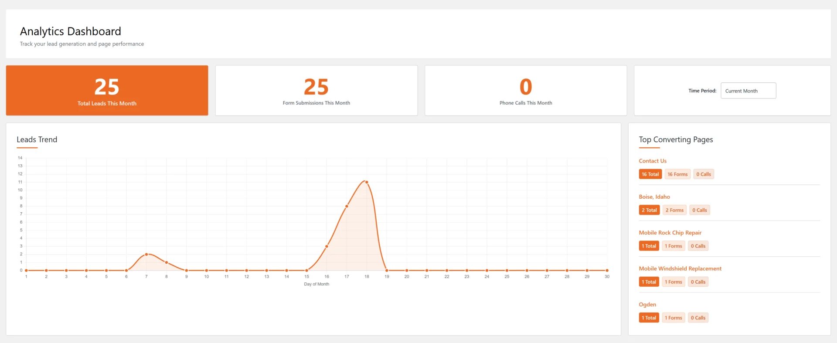Click the 16 Forms badge
Screen dimensions: 837x343
click(677, 174)
